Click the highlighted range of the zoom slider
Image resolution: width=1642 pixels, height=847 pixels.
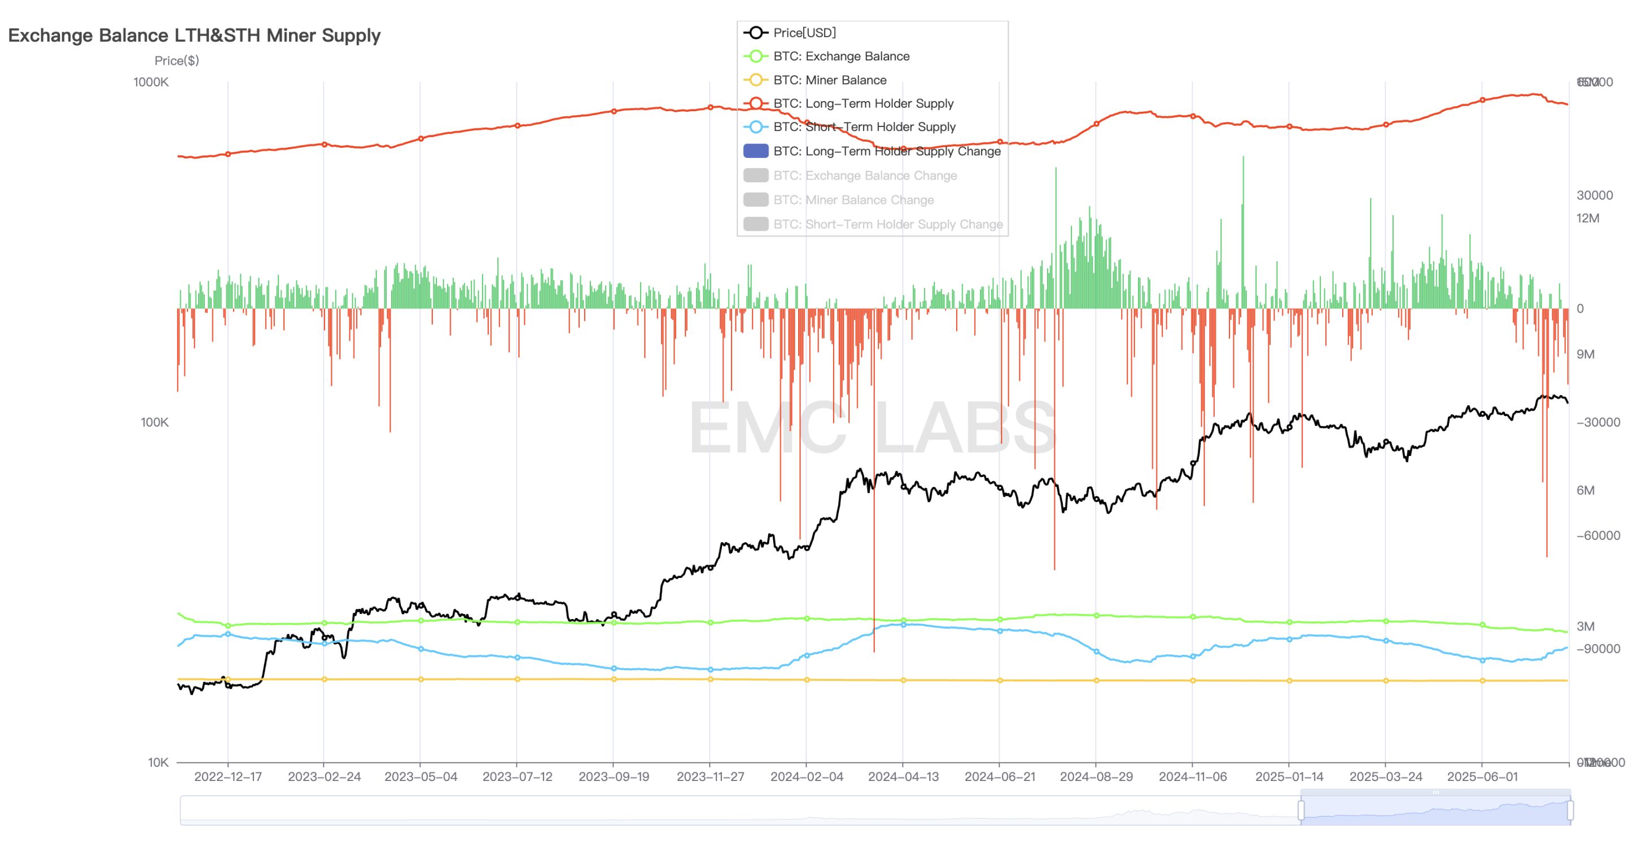[1435, 811]
